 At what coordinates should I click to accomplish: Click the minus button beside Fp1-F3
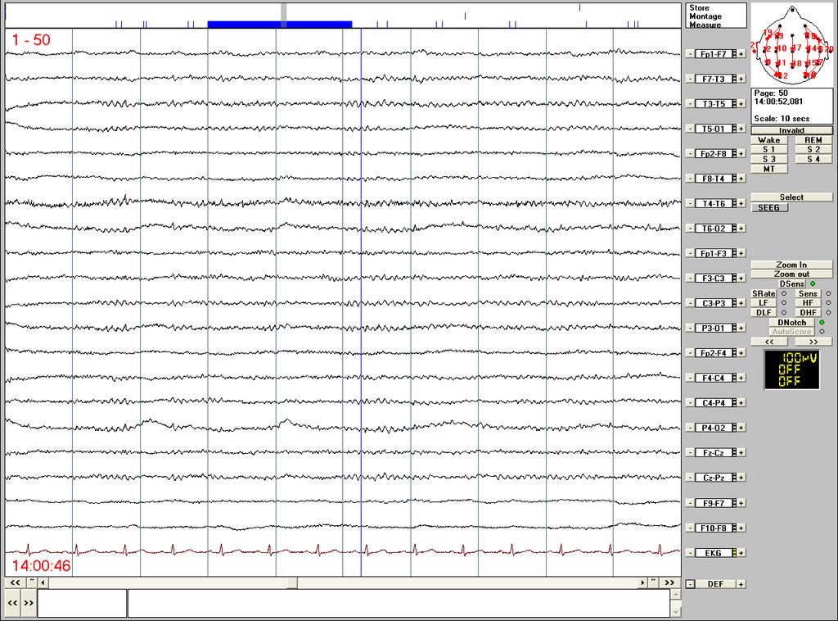[690, 253]
